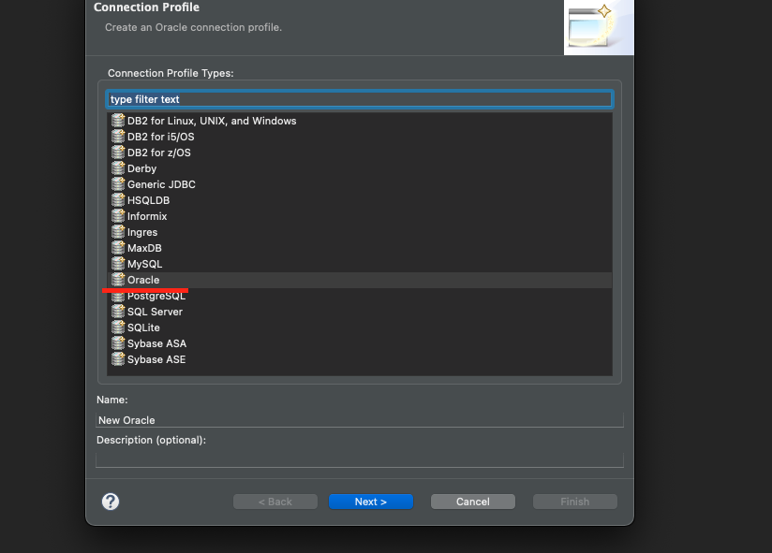Click the SQL Server database icon
772x553 pixels.
point(118,312)
